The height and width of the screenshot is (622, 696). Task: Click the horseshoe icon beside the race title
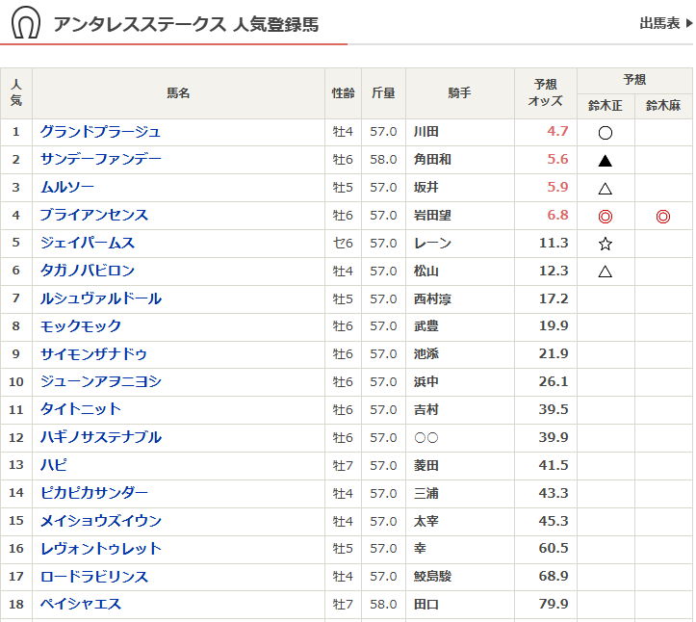coord(26,23)
